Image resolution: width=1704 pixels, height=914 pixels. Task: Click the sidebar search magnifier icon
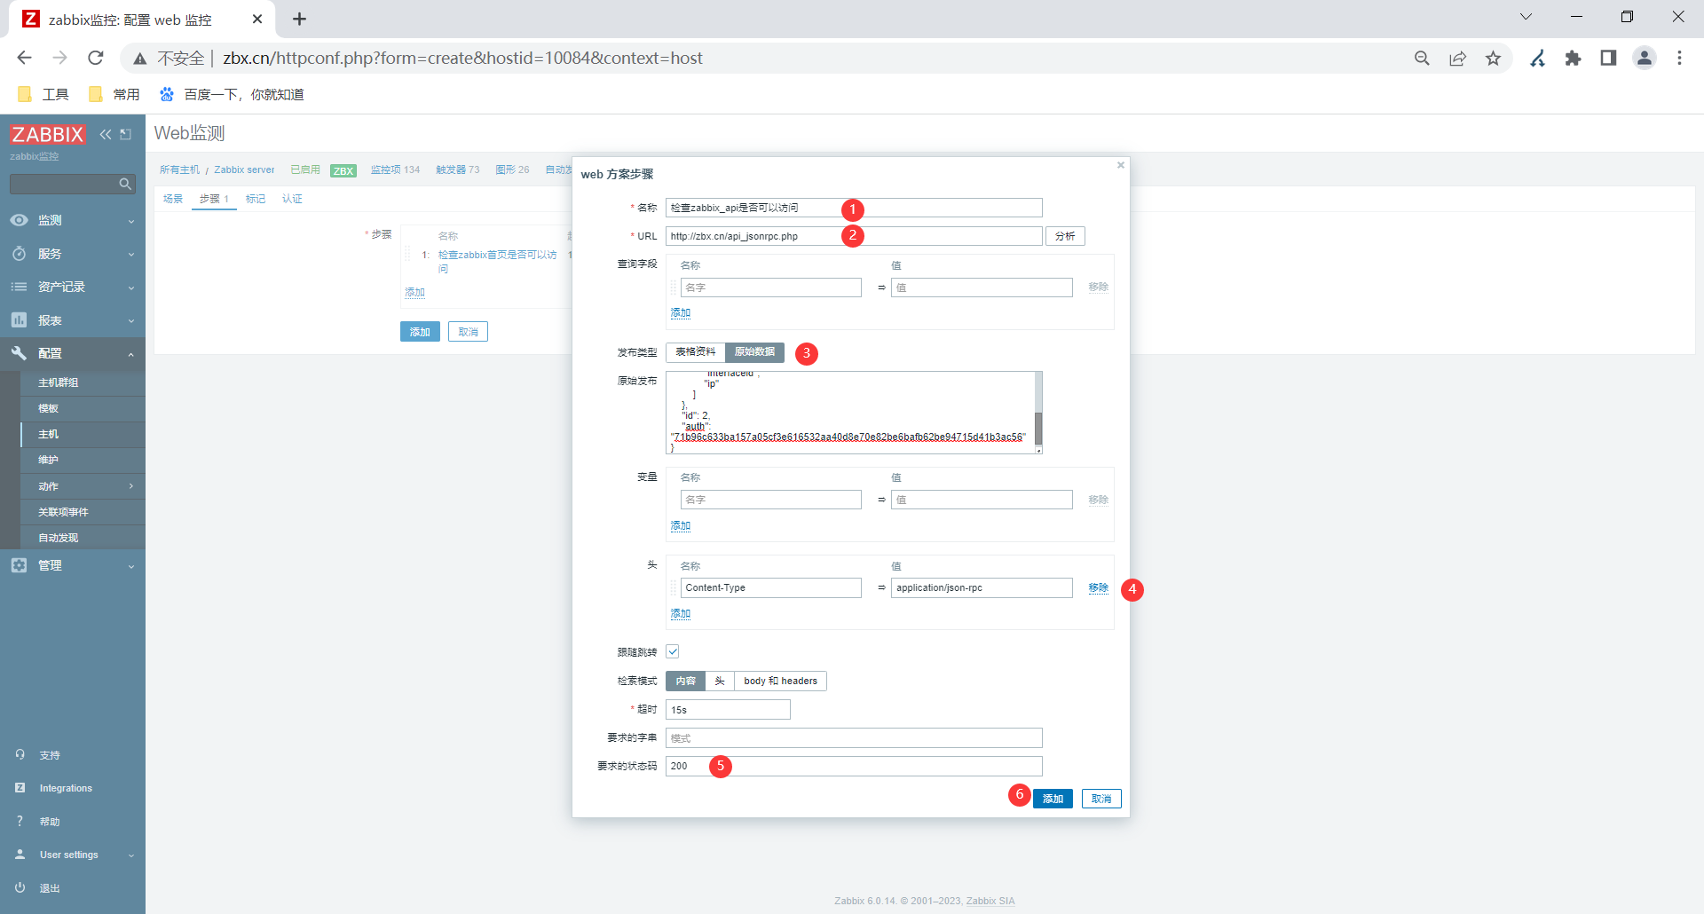click(x=125, y=184)
